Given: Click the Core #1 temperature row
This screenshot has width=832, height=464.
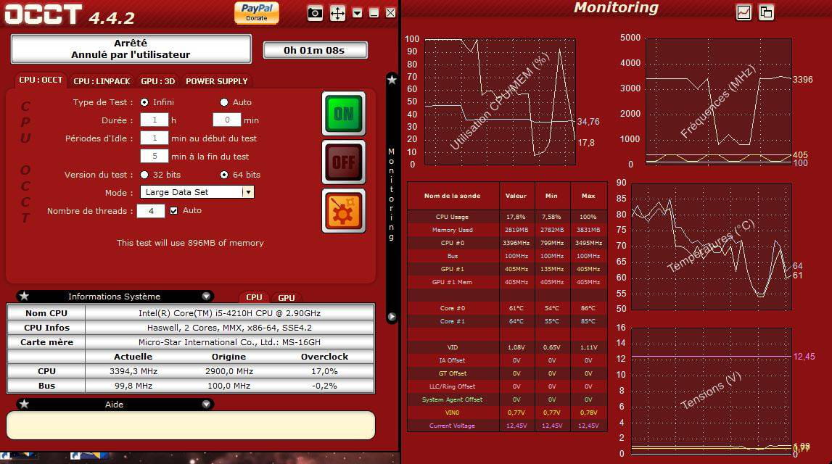Looking at the screenshot, I should tap(507, 321).
